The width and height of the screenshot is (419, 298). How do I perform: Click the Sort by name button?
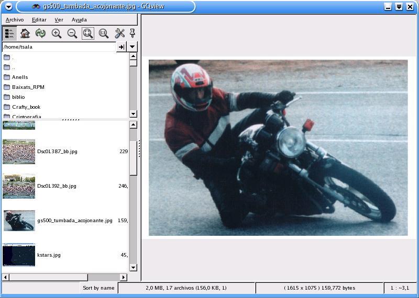click(x=98, y=288)
